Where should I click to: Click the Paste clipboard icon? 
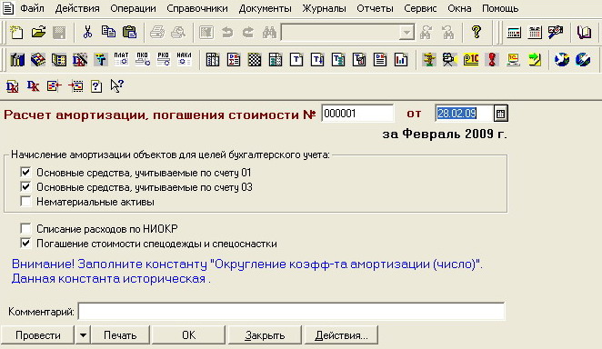point(130,32)
